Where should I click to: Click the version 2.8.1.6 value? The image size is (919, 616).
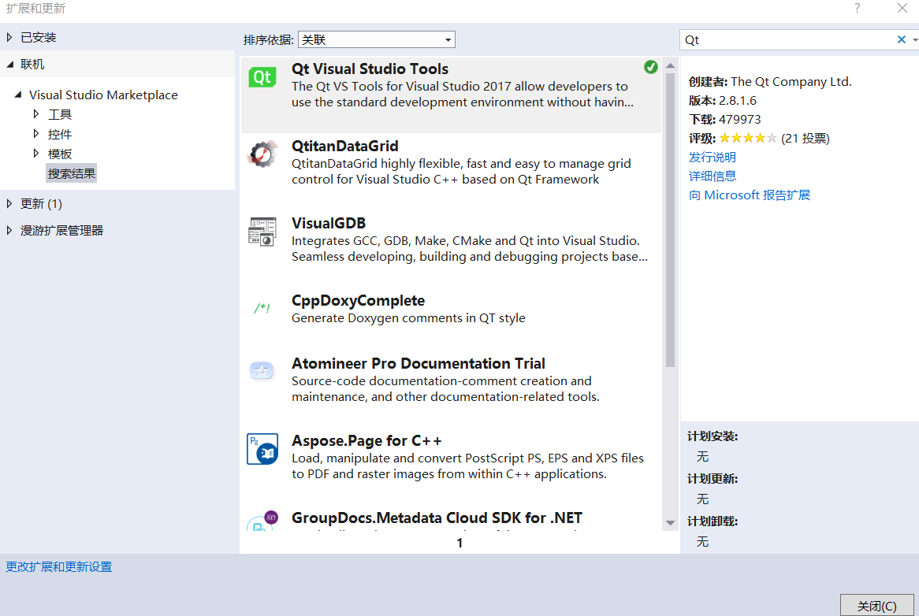737,101
